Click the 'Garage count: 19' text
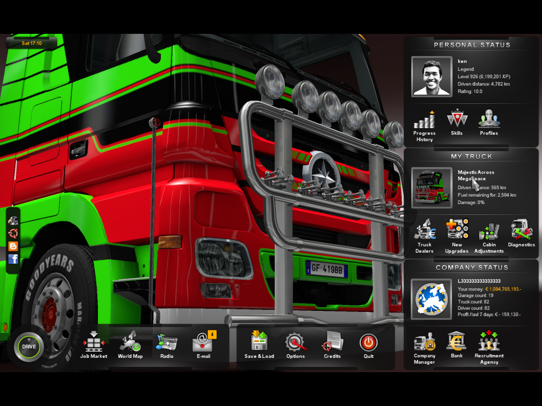Image resolution: width=542 pixels, height=406 pixels. click(x=476, y=296)
